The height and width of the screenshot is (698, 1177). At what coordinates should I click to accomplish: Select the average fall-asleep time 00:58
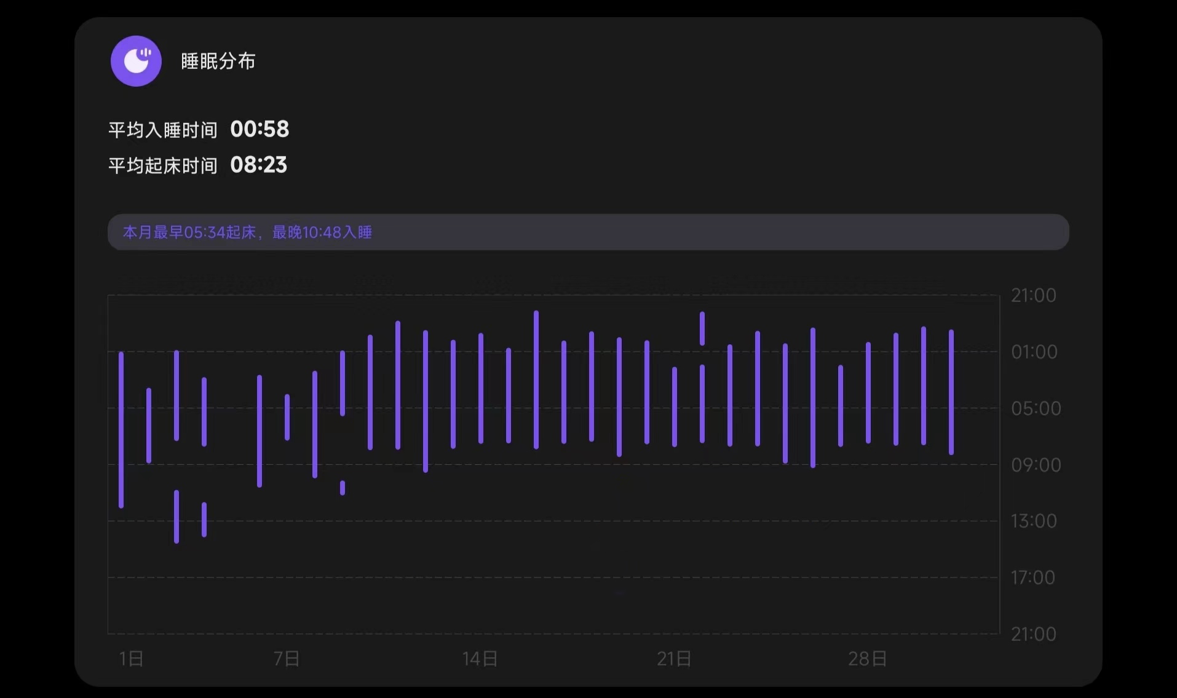coord(259,129)
